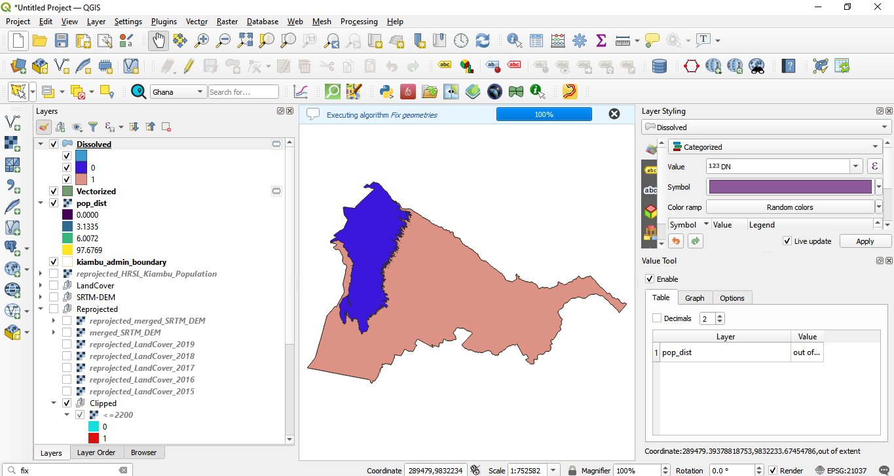The image size is (894, 476).
Task: Check the Decimals checkbox
Action: coord(657,318)
